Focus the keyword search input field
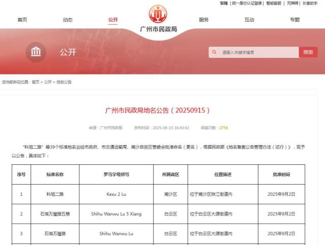The height and width of the screenshot is (245, 325). (x=259, y=52)
